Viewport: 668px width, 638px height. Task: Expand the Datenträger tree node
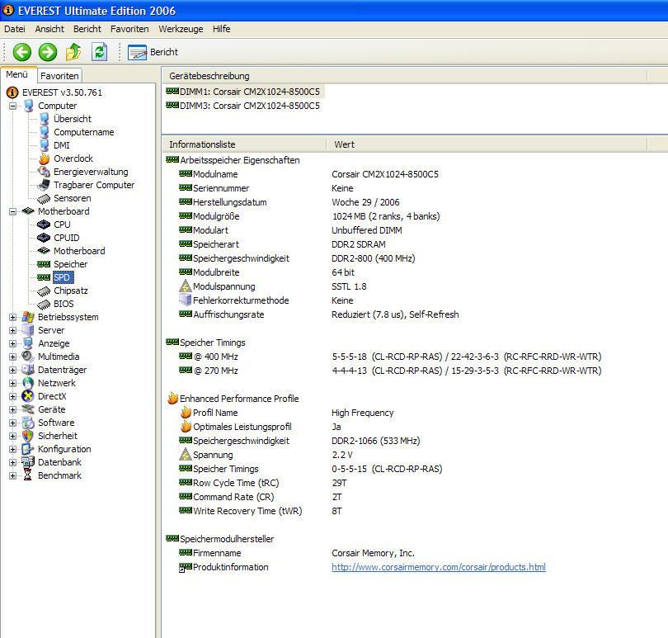pyautogui.click(x=12, y=371)
